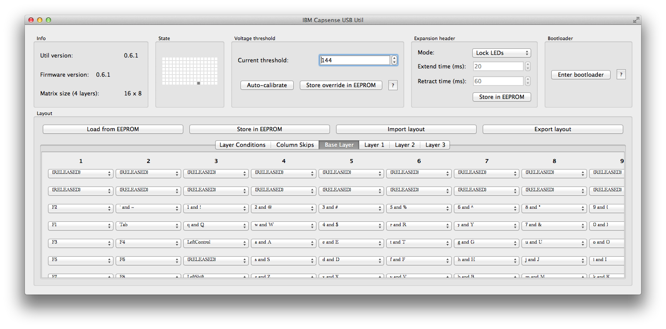Click the Auto-calibrate button
Screen dimensions: 666x329
267,85
